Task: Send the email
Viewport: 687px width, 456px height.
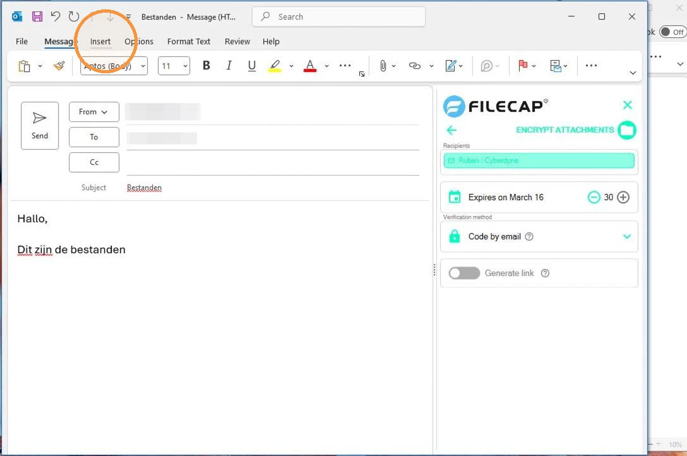Action: tap(39, 126)
